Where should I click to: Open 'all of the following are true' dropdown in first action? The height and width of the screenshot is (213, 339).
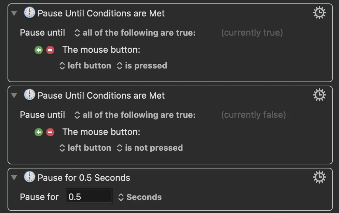tap(135, 33)
